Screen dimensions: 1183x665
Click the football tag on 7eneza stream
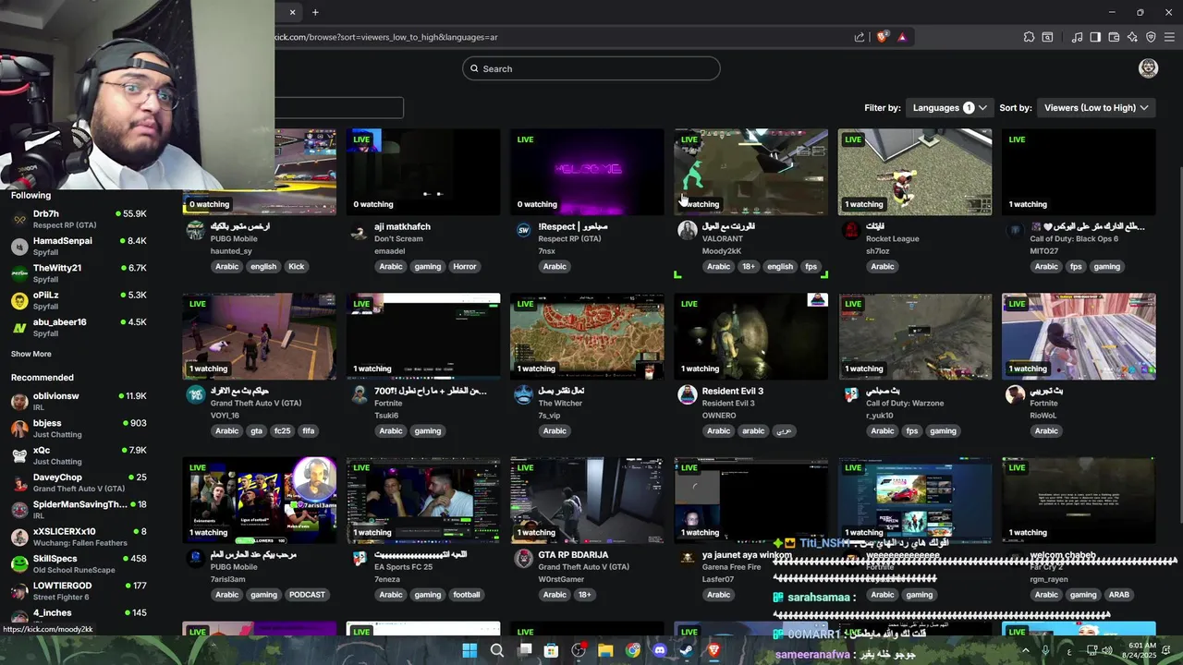[467, 595]
